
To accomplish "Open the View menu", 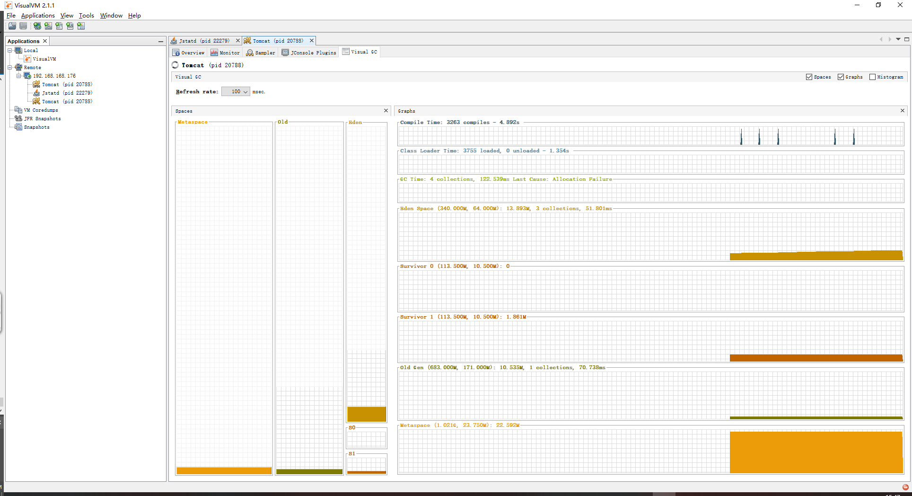I will click(67, 16).
